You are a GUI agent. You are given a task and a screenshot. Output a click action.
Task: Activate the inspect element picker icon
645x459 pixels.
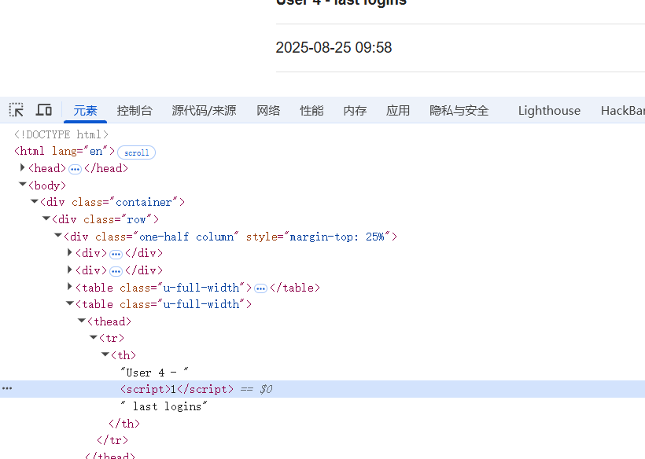(16, 110)
